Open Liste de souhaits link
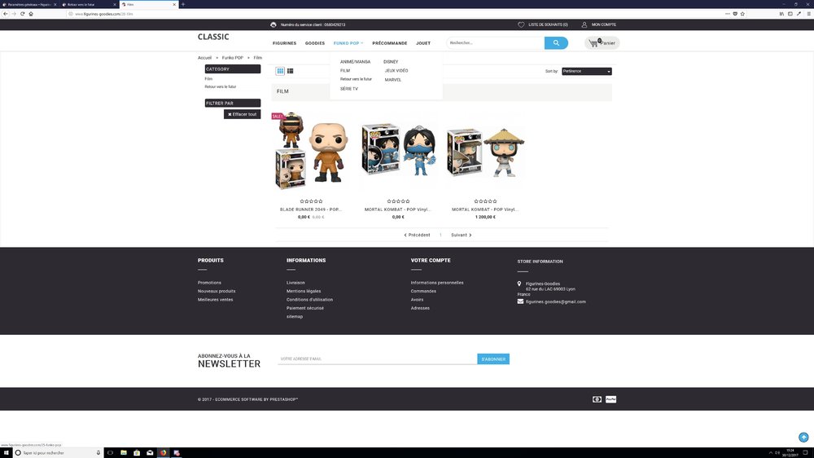 click(x=548, y=24)
